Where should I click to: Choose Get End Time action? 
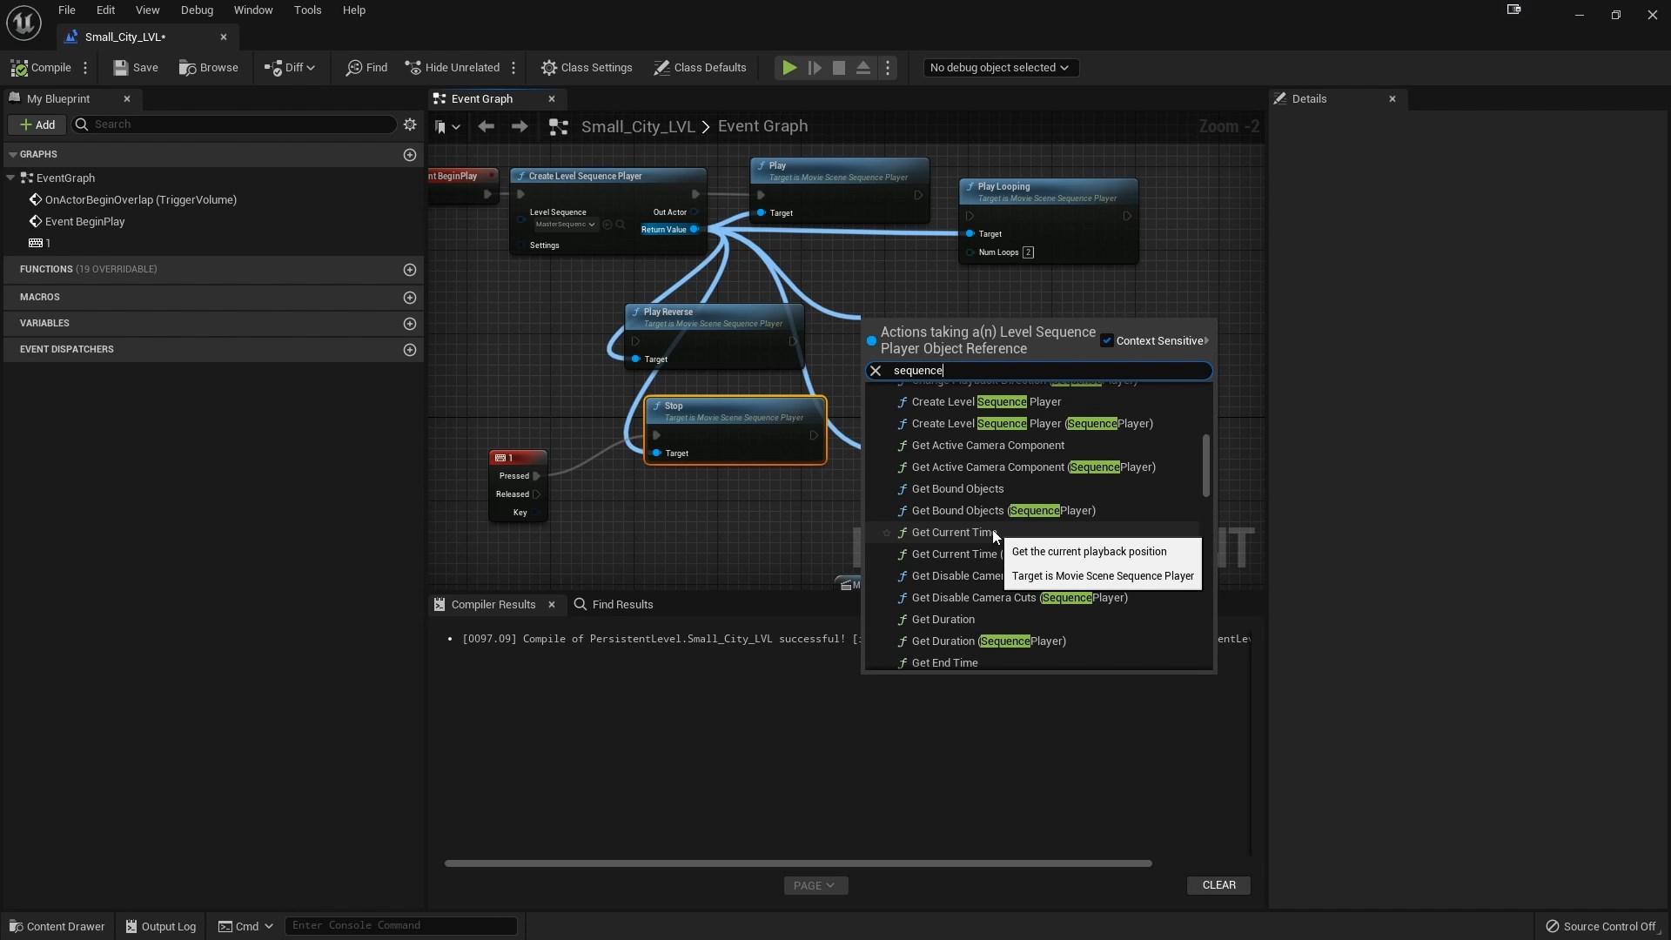coord(945,663)
